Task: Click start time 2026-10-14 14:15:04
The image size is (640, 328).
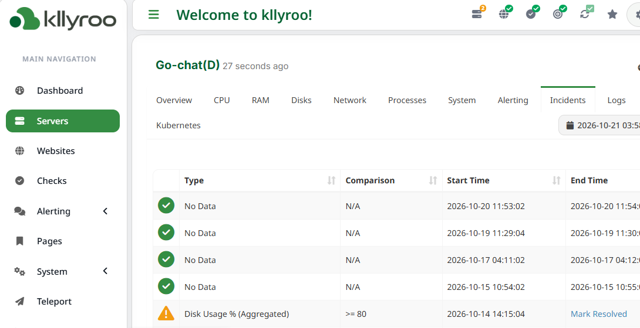Action: (486, 314)
